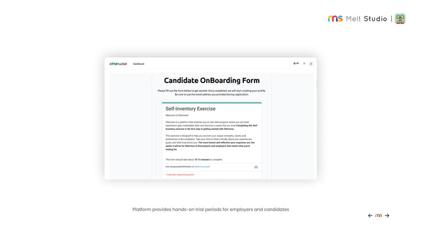Image resolution: width=421 pixels, height=237 pixels.
Task: Click the colorful ms logo at top right
Action: click(x=335, y=19)
